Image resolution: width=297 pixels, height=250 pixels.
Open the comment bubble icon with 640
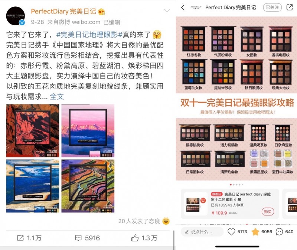pos(279,232)
